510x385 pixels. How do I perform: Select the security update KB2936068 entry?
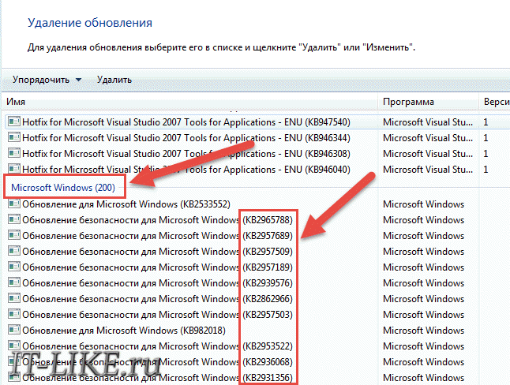pyautogui.click(x=157, y=362)
